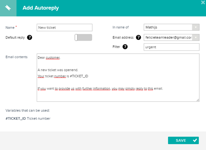Open the Email address dropdown arrow
The image size is (206, 150).
click(x=196, y=37)
